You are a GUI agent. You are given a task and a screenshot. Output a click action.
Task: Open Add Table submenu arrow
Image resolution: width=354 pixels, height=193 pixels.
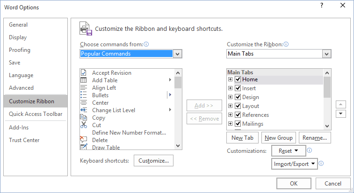coord(170,80)
